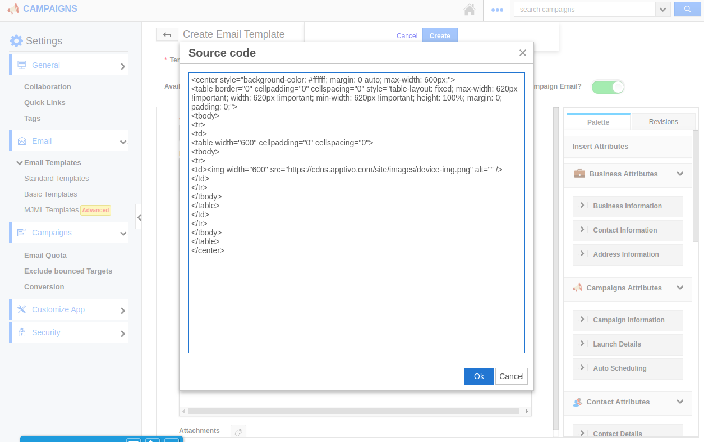Image resolution: width=704 pixels, height=442 pixels.
Task: Select MJML Templates Advanced
Action: click(x=67, y=210)
